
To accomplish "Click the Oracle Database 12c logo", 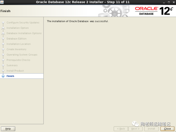I will click(154, 11).
